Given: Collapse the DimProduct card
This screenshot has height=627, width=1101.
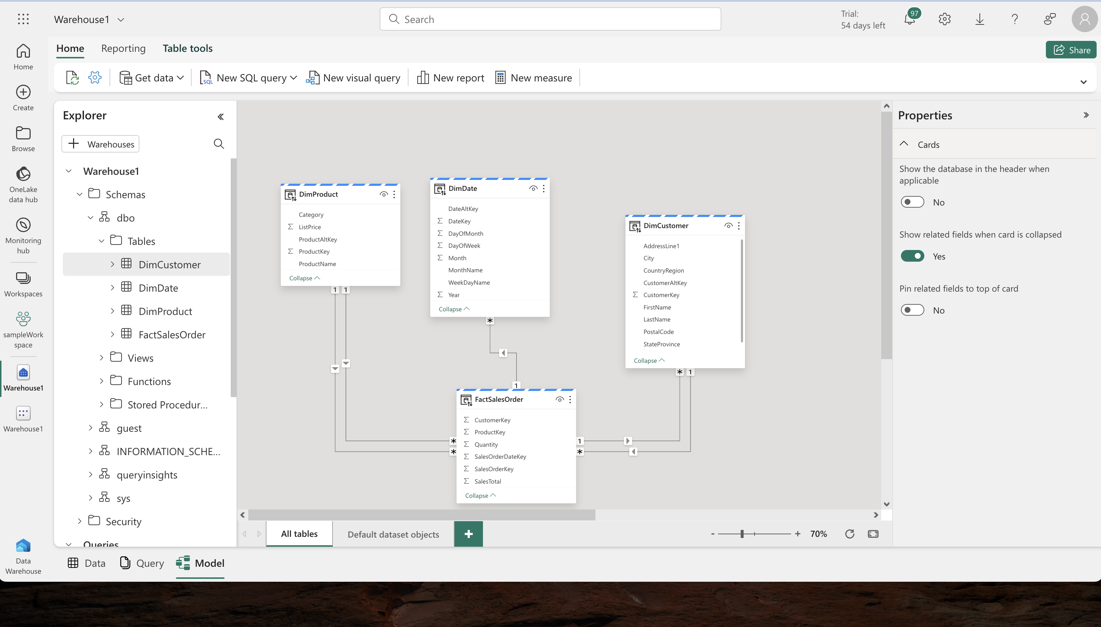Looking at the screenshot, I should (304, 278).
